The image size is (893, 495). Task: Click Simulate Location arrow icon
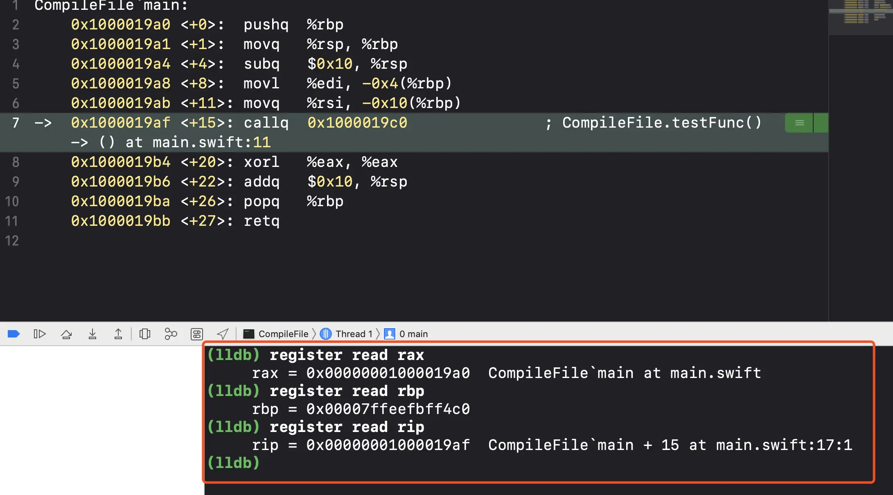point(223,334)
